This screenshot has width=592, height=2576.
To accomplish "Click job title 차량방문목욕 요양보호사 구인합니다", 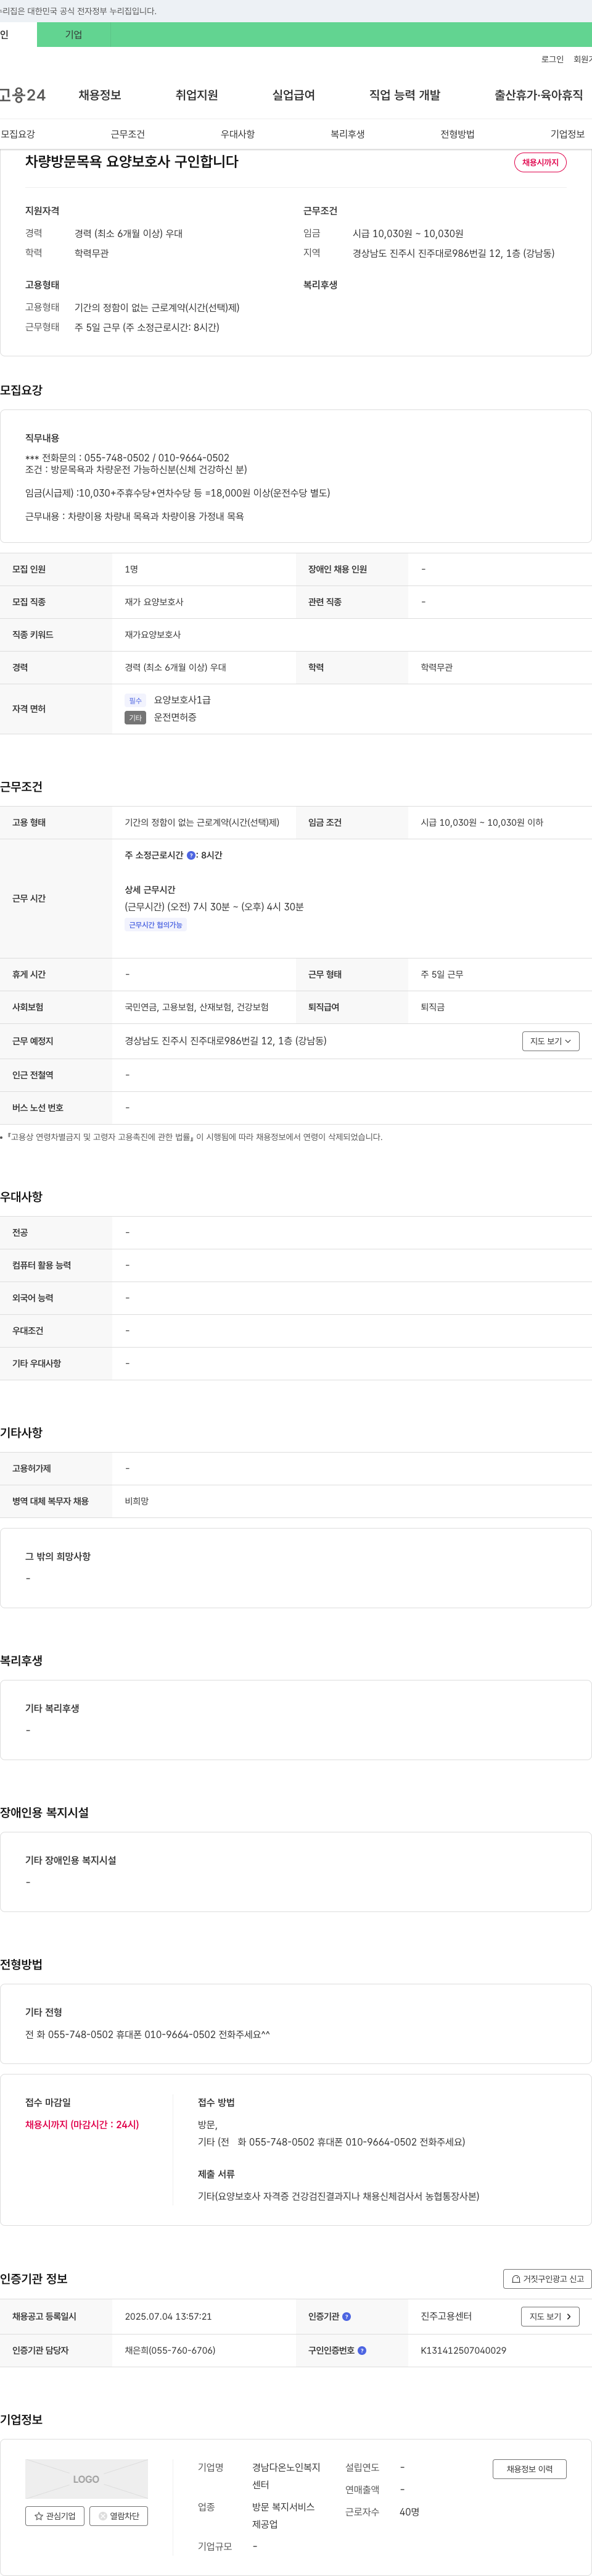I will point(132,161).
